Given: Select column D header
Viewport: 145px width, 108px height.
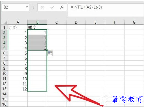Looking at the screenshot, I should point(76,22).
